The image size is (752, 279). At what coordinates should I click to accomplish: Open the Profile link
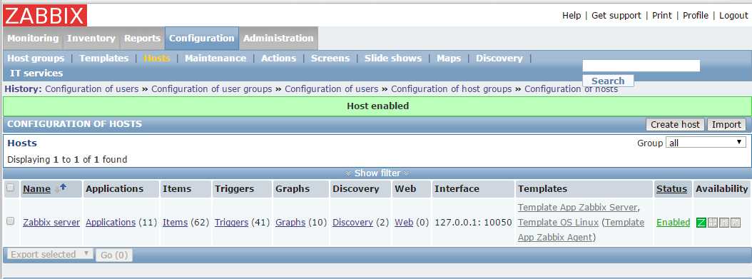click(x=696, y=15)
